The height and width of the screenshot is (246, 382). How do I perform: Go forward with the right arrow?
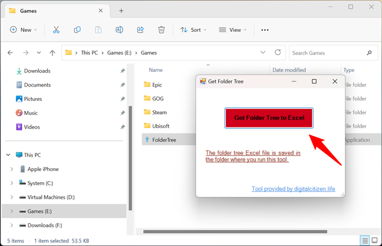tap(25, 53)
